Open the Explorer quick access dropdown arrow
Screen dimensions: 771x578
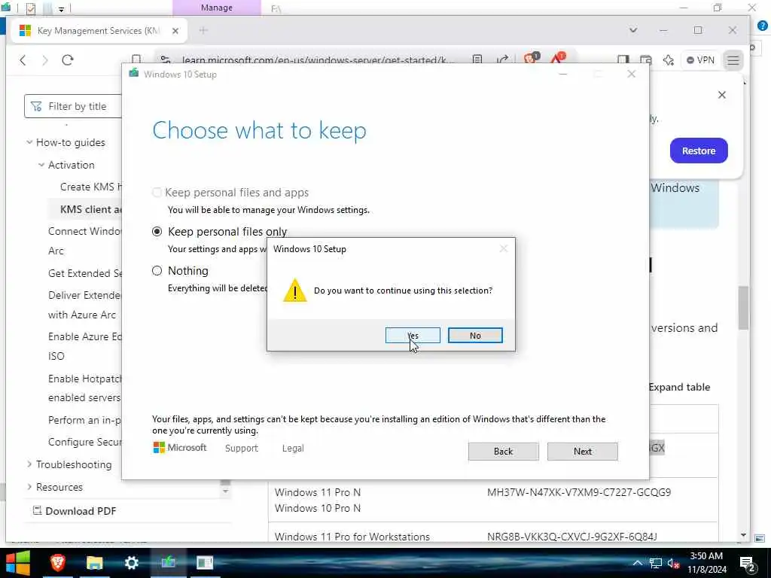point(61,9)
